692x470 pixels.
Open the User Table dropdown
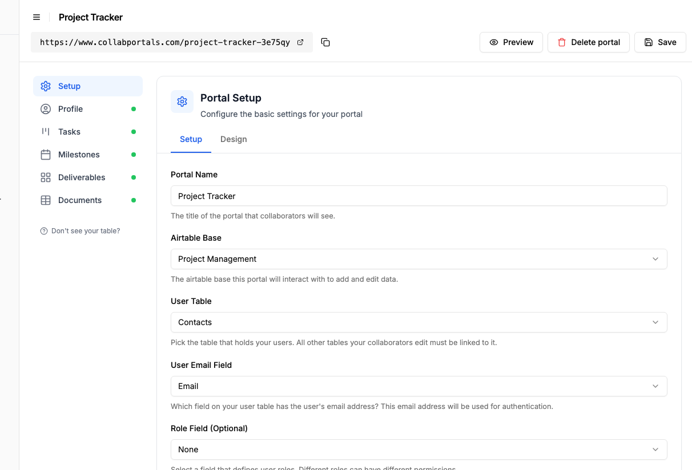[x=419, y=322]
